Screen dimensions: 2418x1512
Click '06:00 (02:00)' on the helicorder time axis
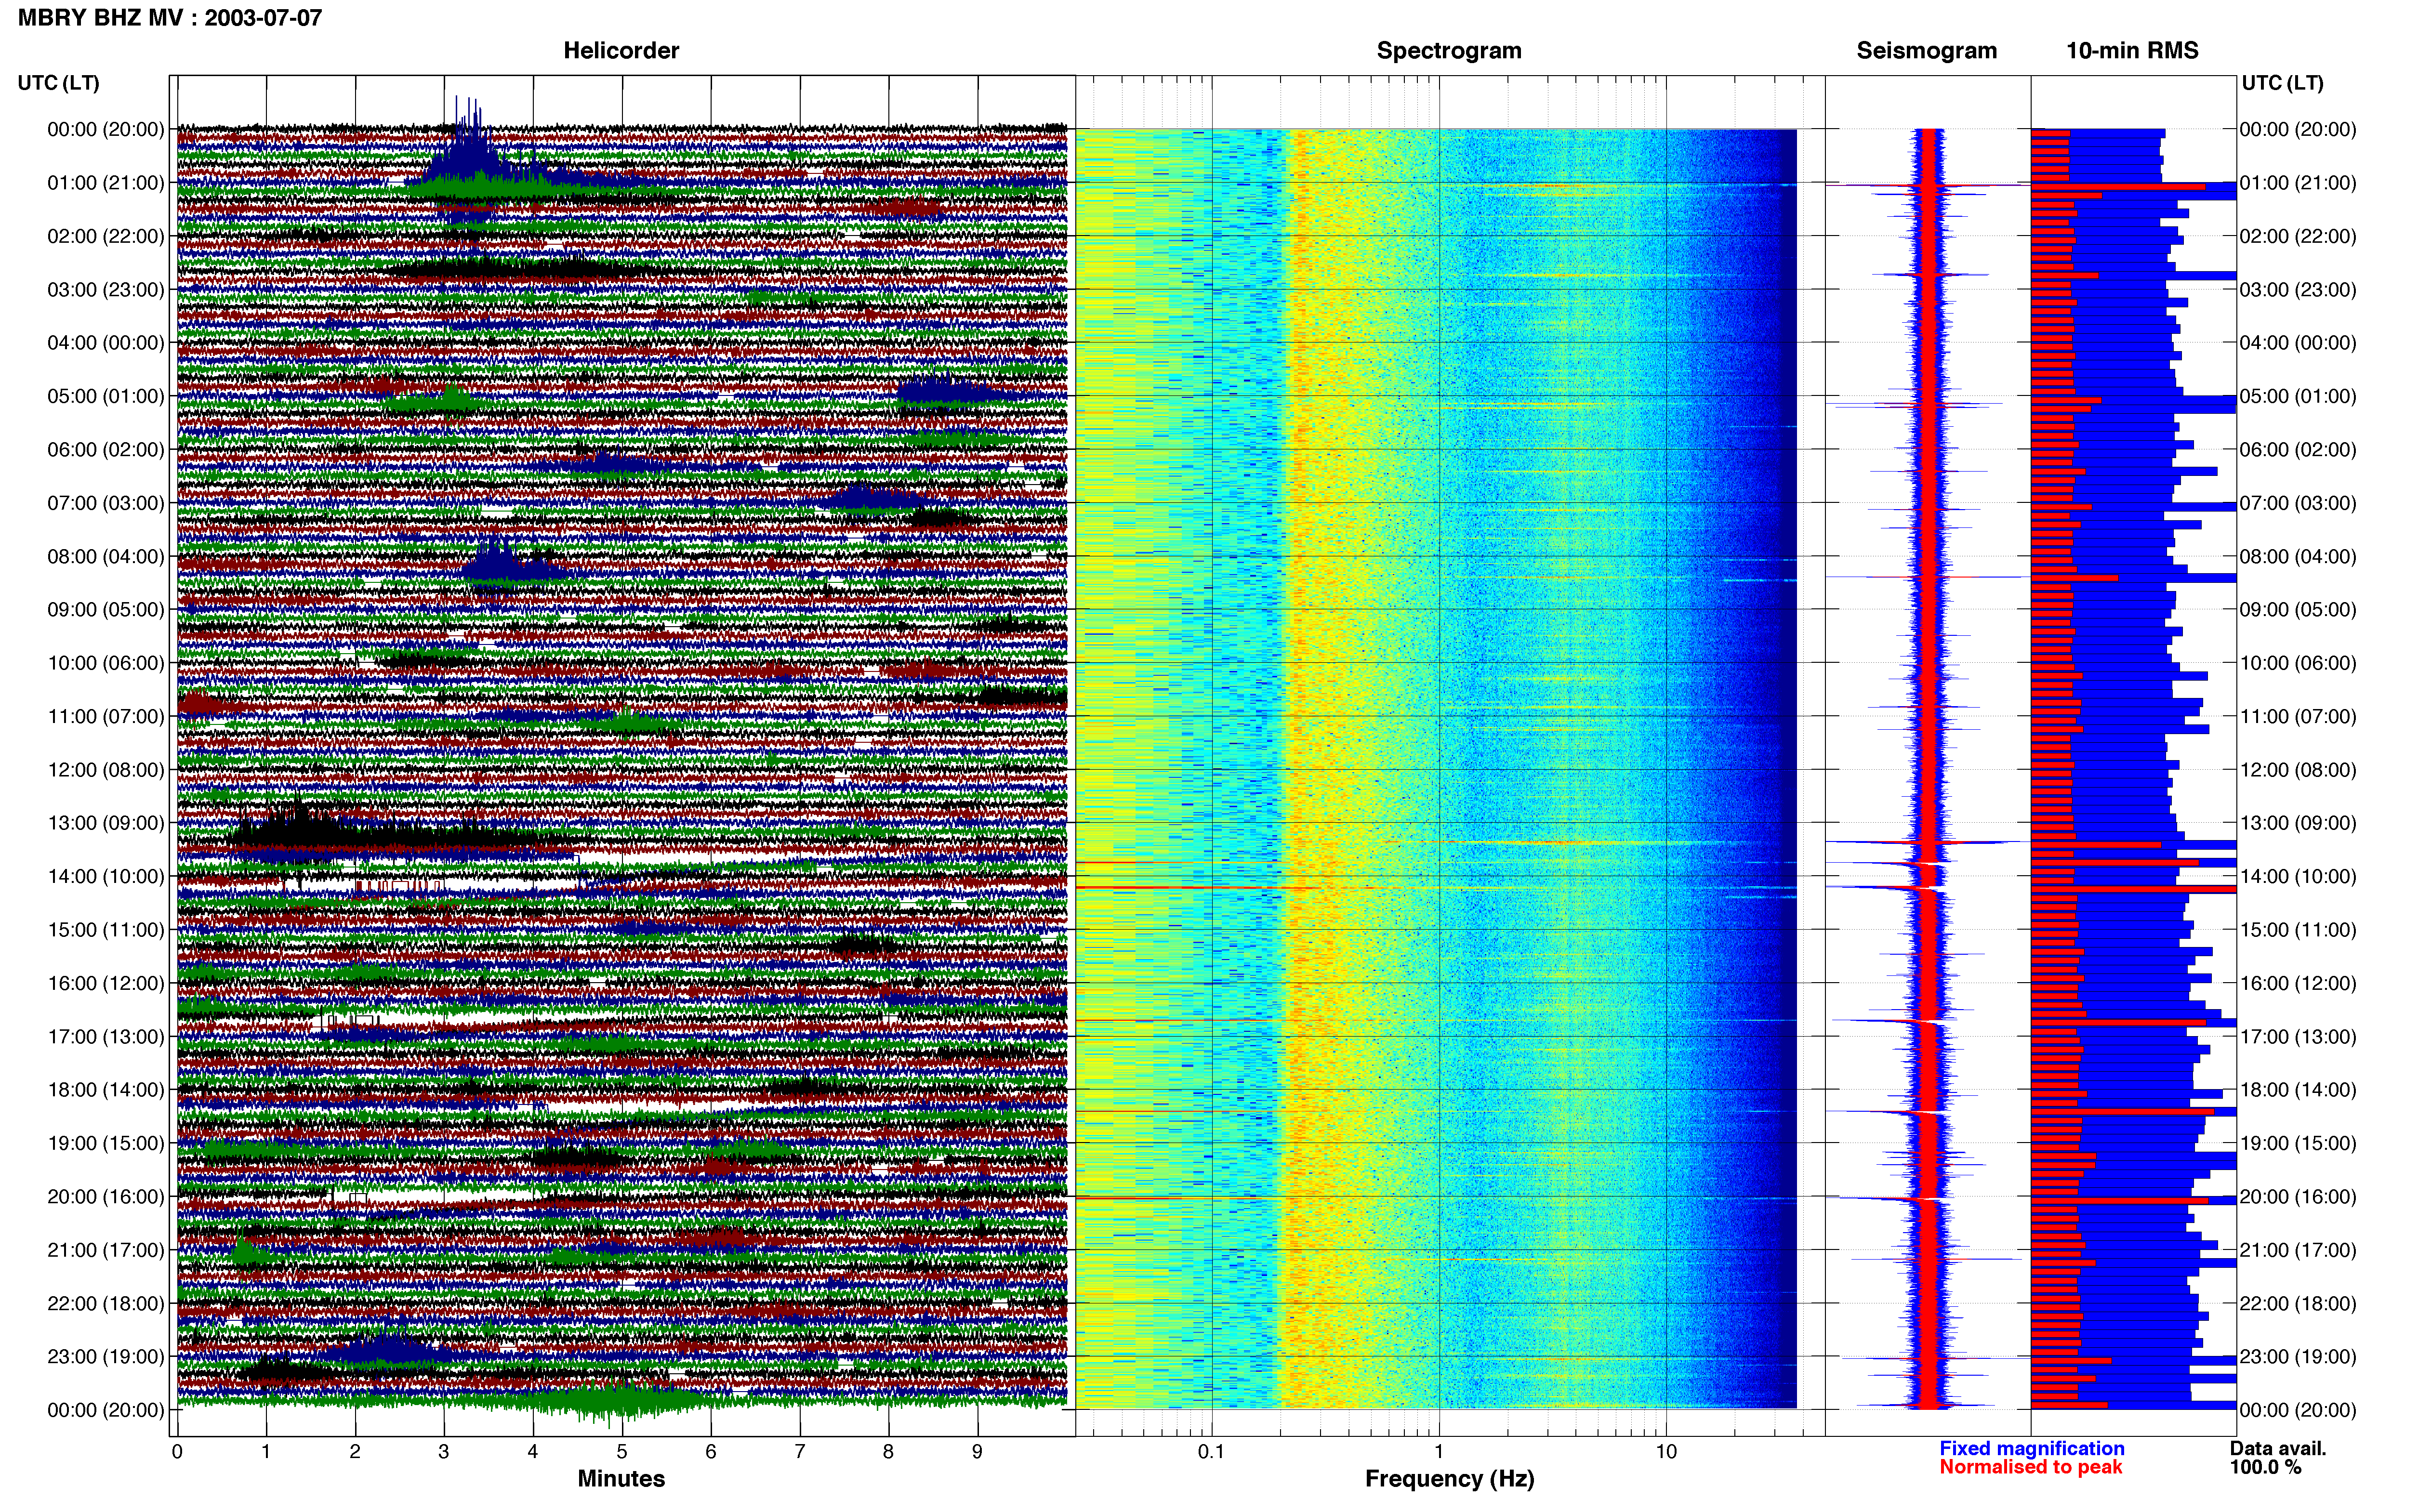(x=106, y=450)
